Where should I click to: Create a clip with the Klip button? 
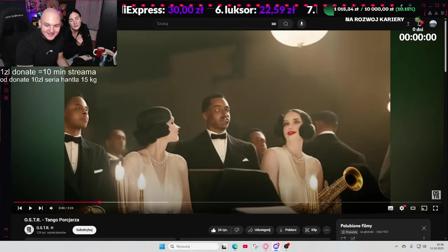(311, 230)
